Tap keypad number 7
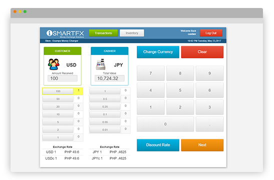 [x=151, y=73]
